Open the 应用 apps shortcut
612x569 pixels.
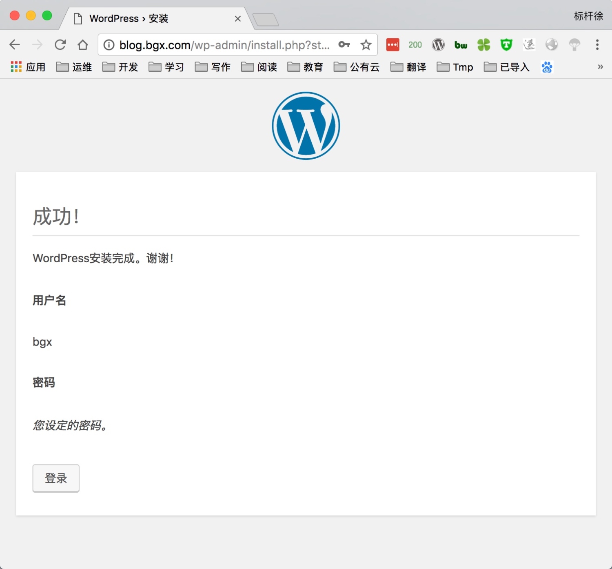(28, 67)
